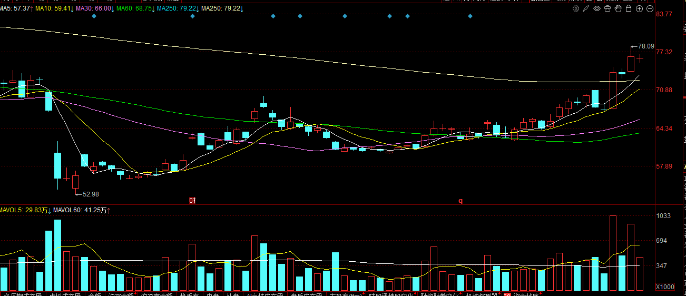Click the red q event marker
686x296 pixels.
coord(460,201)
